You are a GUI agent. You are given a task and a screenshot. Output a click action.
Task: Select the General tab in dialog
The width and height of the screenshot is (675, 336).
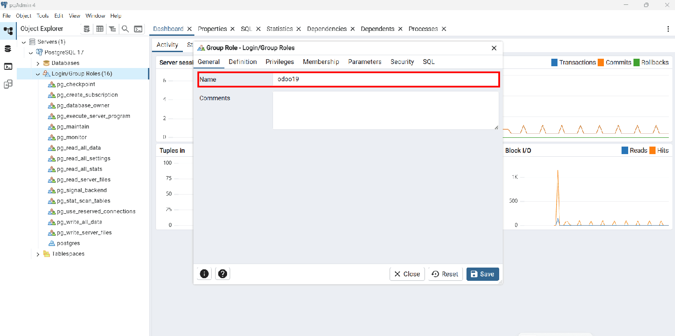coord(209,62)
